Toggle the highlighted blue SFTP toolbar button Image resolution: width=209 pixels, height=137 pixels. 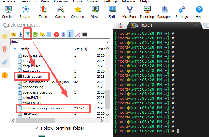point(70,34)
